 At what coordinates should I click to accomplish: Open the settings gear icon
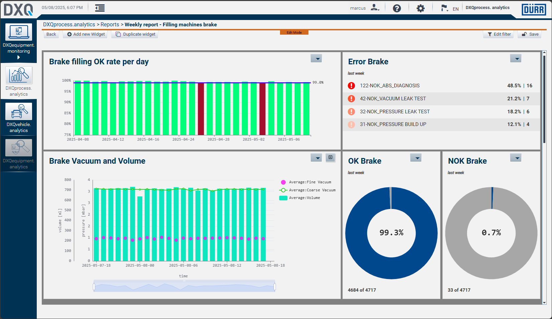[420, 8]
